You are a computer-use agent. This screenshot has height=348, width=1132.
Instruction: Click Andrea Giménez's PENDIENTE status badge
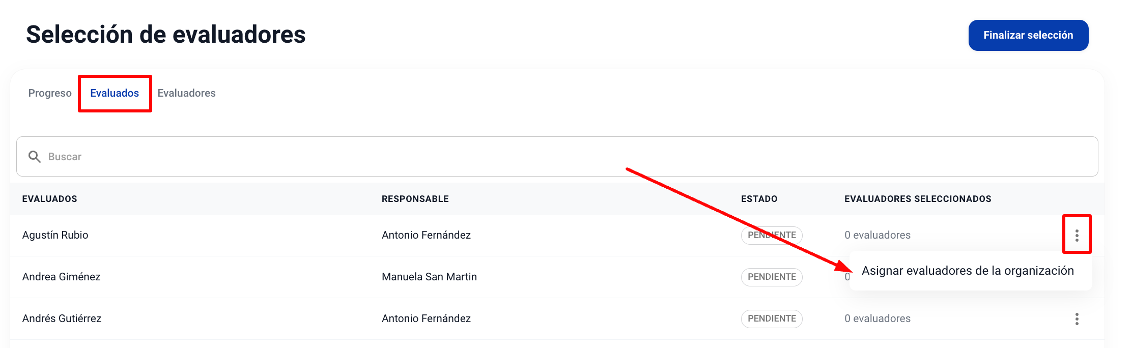tap(772, 277)
